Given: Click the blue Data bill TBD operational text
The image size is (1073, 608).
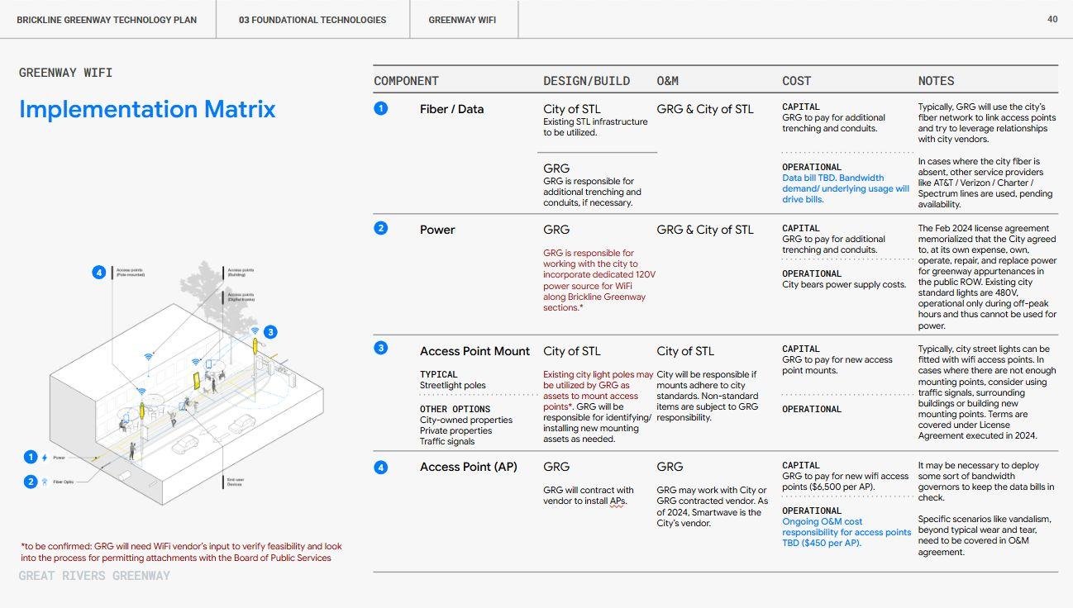Looking at the screenshot, I should (x=846, y=188).
